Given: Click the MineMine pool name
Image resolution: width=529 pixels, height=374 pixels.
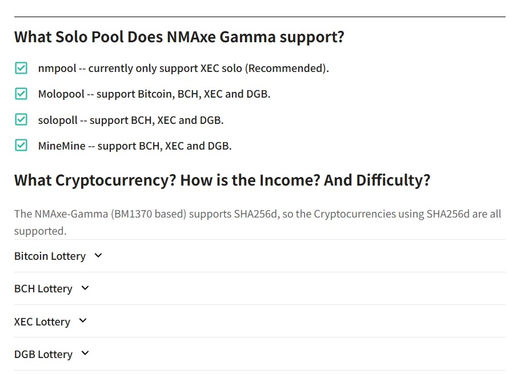Looking at the screenshot, I should [x=62, y=146].
